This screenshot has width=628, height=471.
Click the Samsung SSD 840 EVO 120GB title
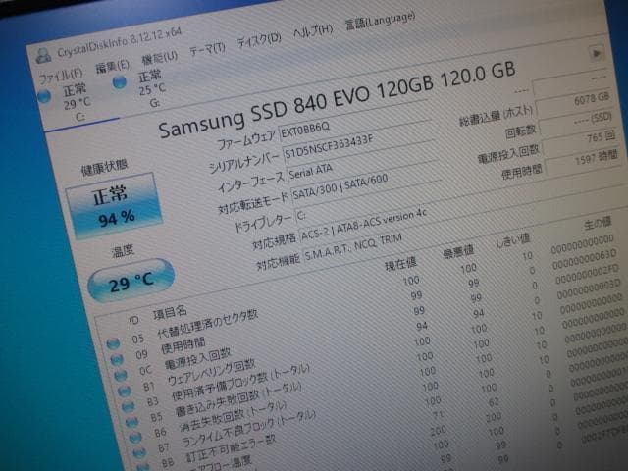coord(337,99)
